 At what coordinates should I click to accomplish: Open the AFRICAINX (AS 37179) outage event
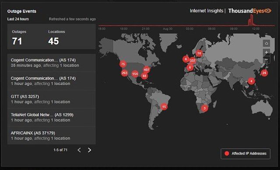click(x=52, y=135)
